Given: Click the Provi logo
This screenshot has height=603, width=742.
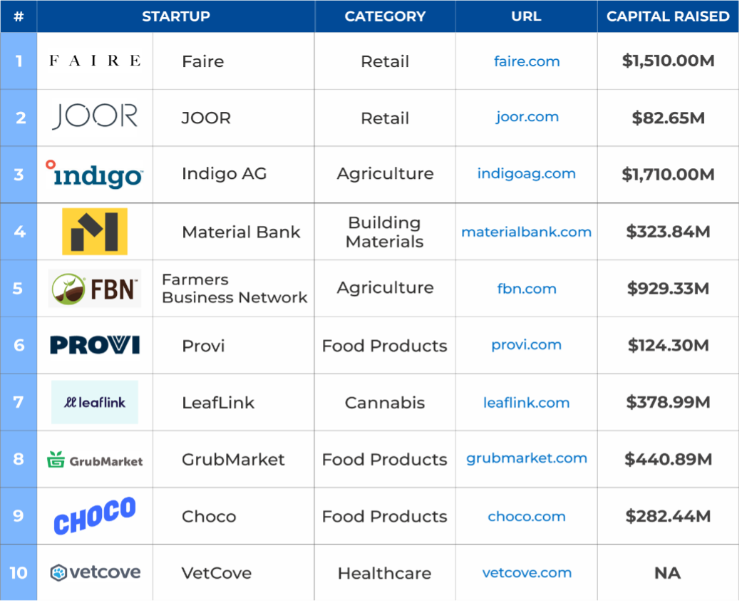Looking at the screenshot, I should pyautogui.click(x=95, y=346).
